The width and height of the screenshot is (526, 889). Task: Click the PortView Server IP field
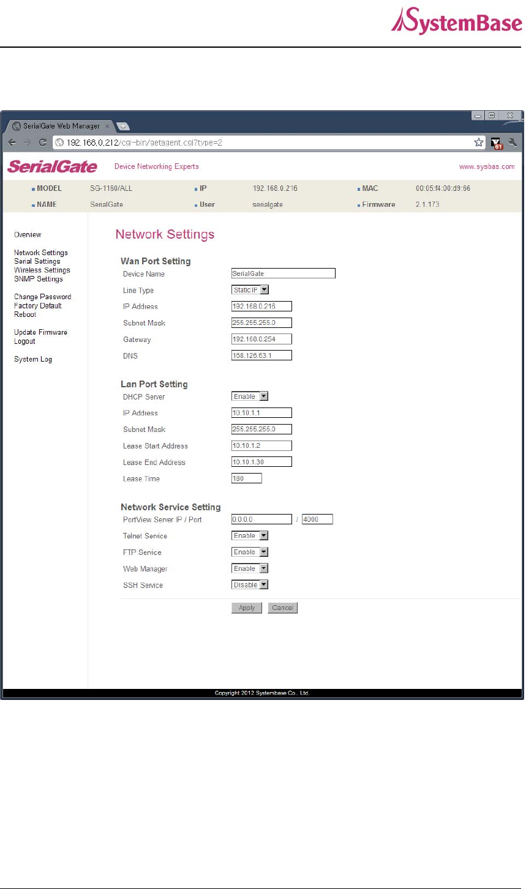click(261, 519)
